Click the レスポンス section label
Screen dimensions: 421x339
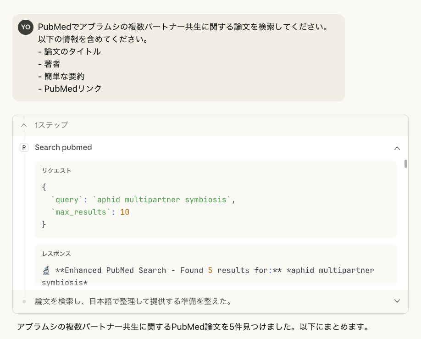57,254
